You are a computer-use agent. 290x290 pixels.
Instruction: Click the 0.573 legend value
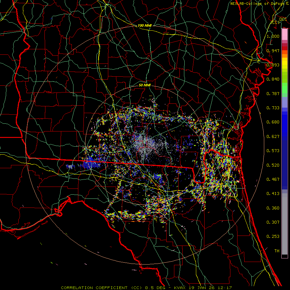pyautogui.click(x=273, y=151)
